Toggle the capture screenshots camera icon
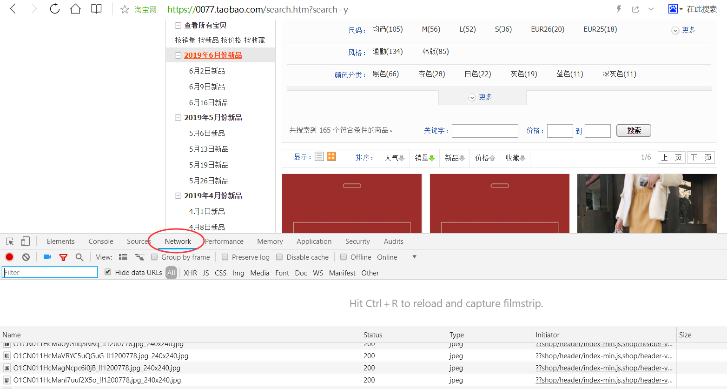Viewport: 727px width, 389px height. pyautogui.click(x=47, y=257)
